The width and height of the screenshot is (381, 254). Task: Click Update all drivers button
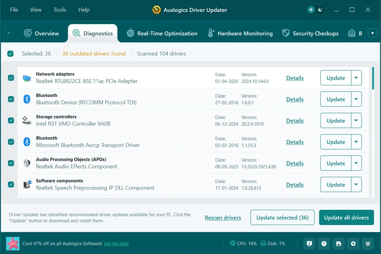[x=346, y=217]
